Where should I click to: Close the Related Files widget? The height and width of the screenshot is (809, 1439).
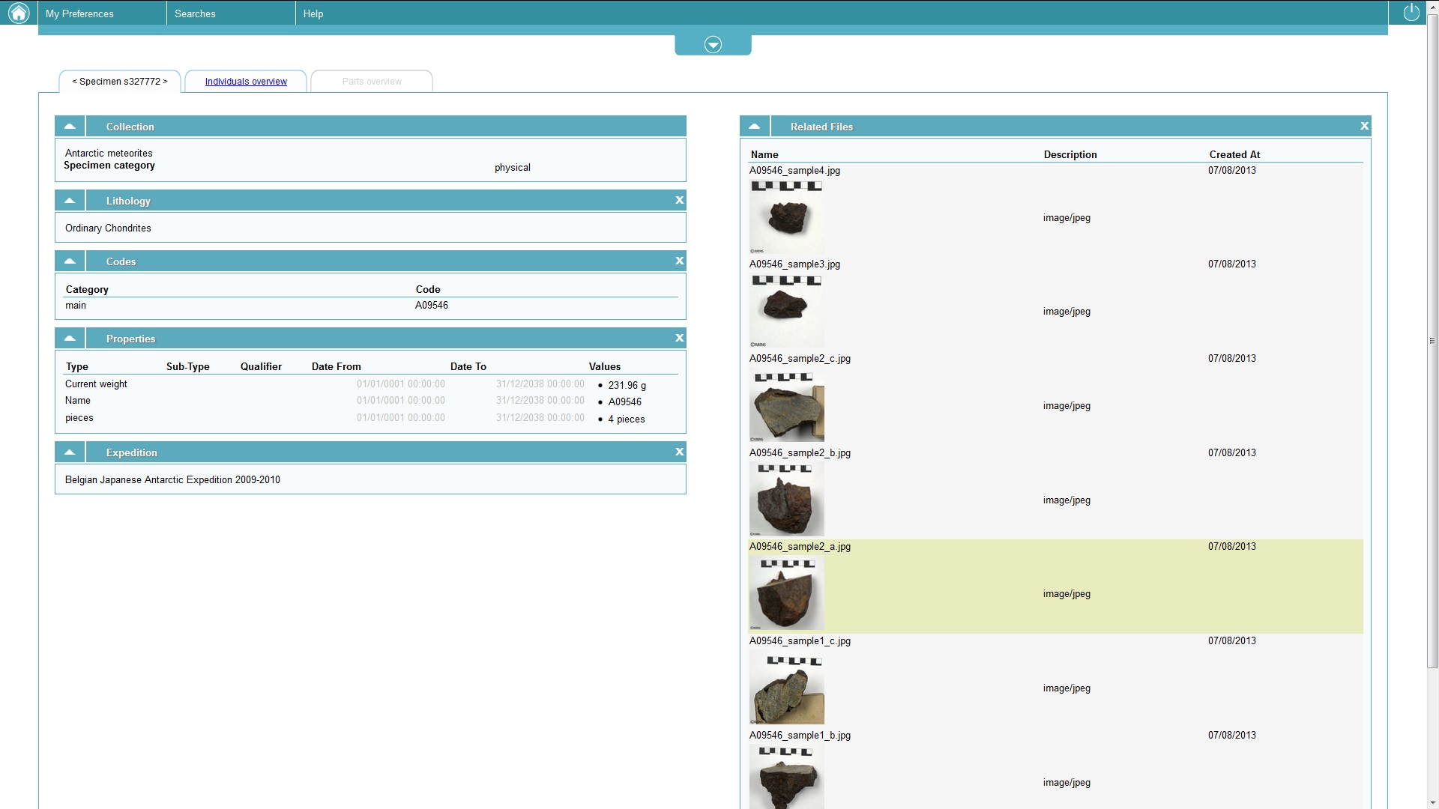click(1364, 126)
